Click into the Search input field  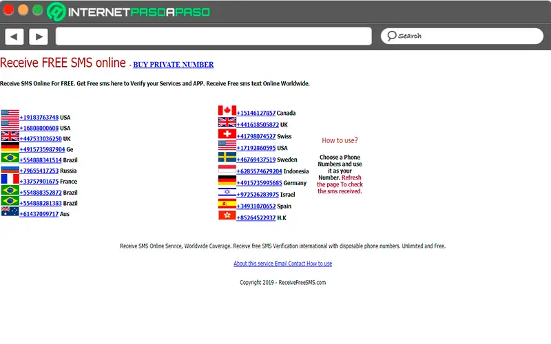461,36
